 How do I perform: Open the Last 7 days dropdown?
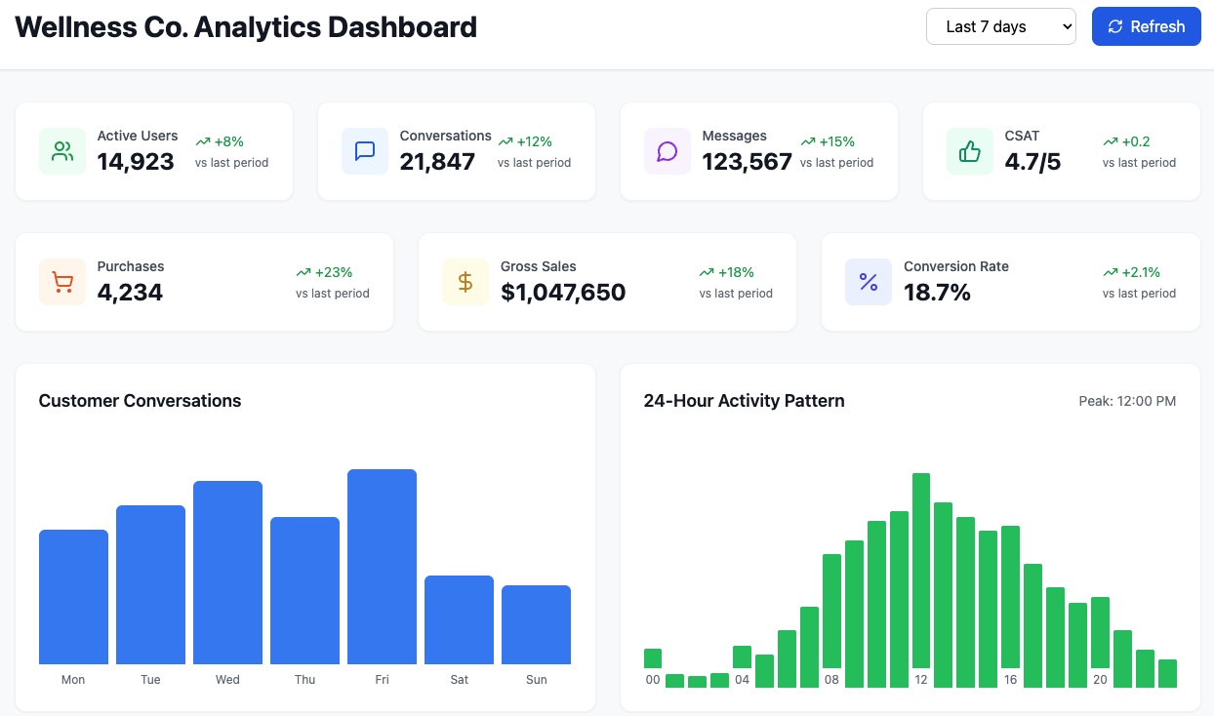point(1000,26)
